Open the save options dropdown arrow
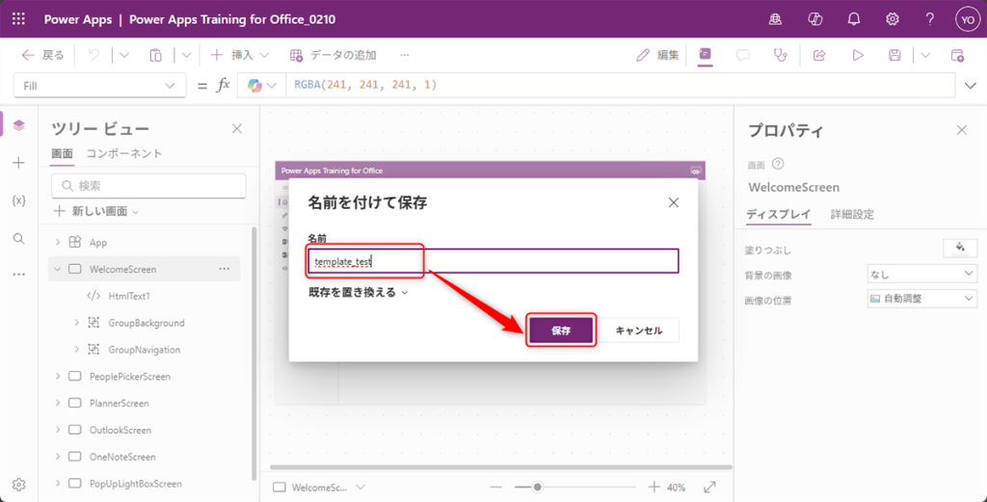 pyautogui.click(x=925, y=55)
